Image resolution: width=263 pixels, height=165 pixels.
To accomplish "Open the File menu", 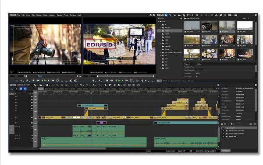I will (18, 15).
